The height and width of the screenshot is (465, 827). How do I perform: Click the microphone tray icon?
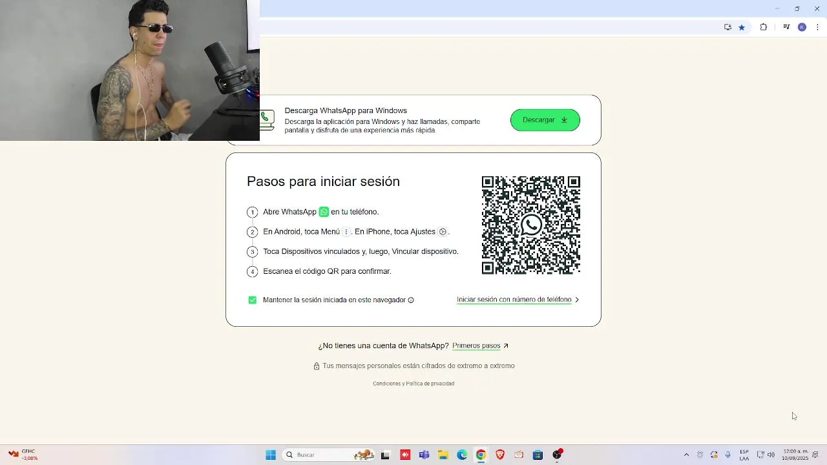(x=728, y=455)
